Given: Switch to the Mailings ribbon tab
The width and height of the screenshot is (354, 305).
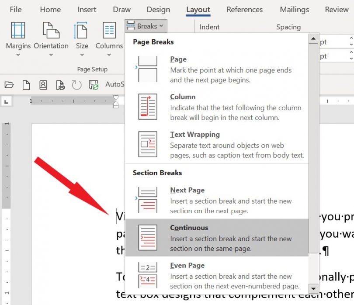Looking at the screenshot, I should (x=294, y=10).
